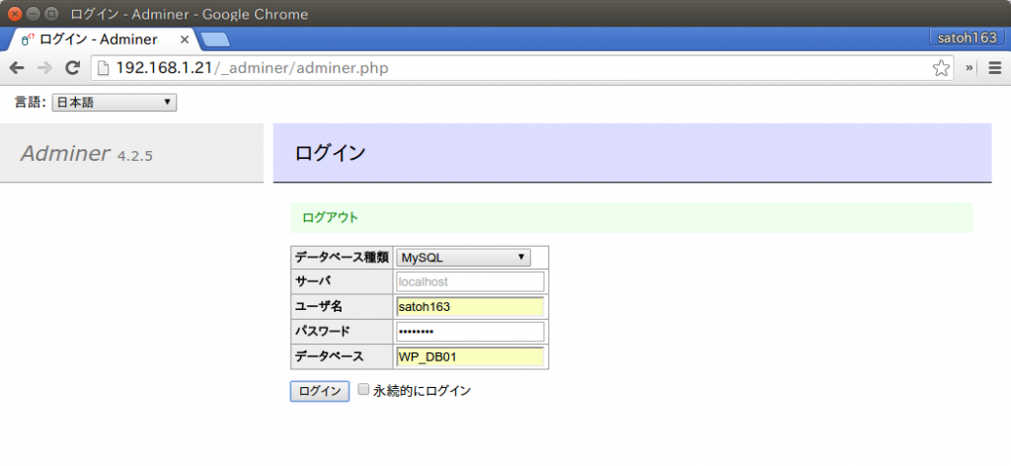Close the ログイン - Adminer tab

[x=184, y=39]
